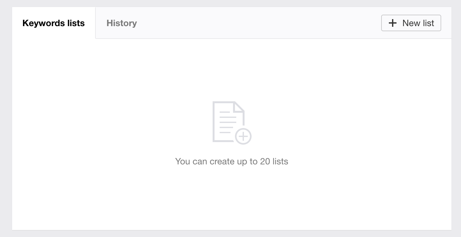Screen dimensions: 461x237
Task: Click the folded corner of the document icon
Action: pos(239,106)
